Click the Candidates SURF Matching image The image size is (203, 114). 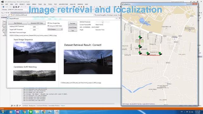pyautogui.click(x=35, y=76)
